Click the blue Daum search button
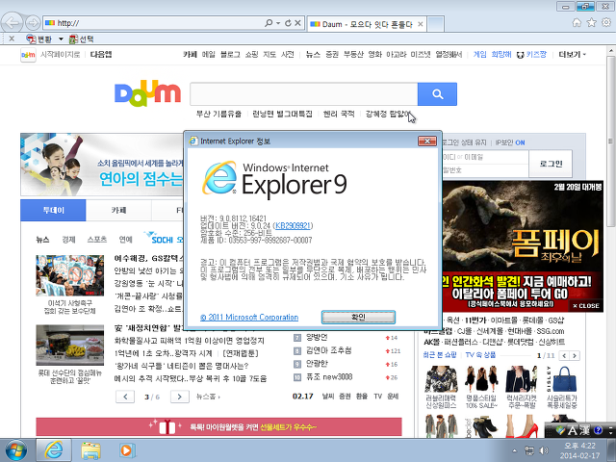The height and width of the screenshot is (462, 616). (x=437, y=94)
